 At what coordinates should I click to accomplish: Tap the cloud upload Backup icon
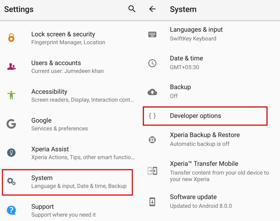tap(152, 92)
